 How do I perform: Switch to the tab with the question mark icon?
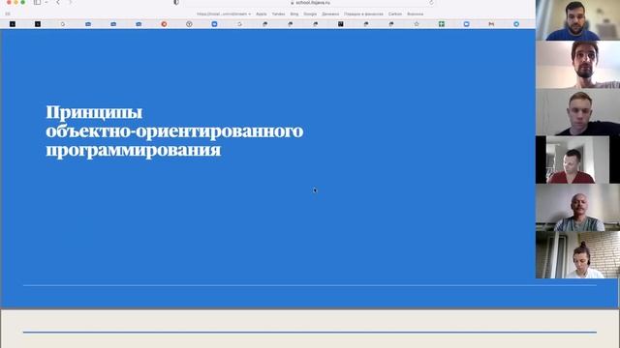(x=189, y=24)
